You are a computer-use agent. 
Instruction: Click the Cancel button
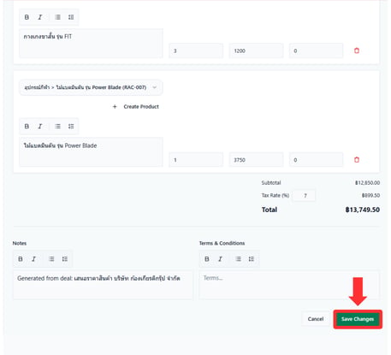coord(316,319)
